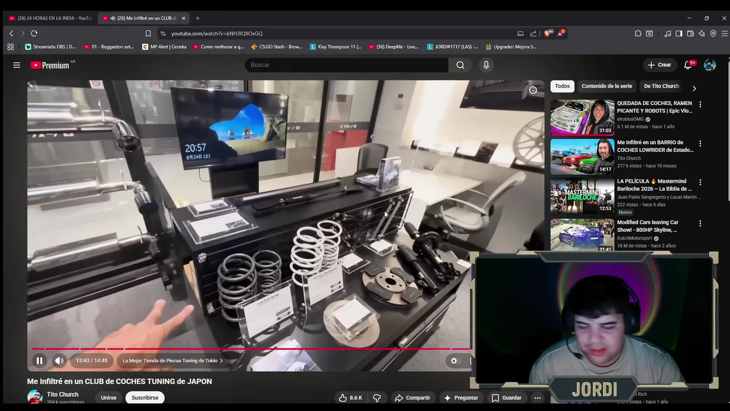The height and width of the screenshot is (411, 730).
Task: Open Tito Church channel name link
Action: tap(63, 394)
